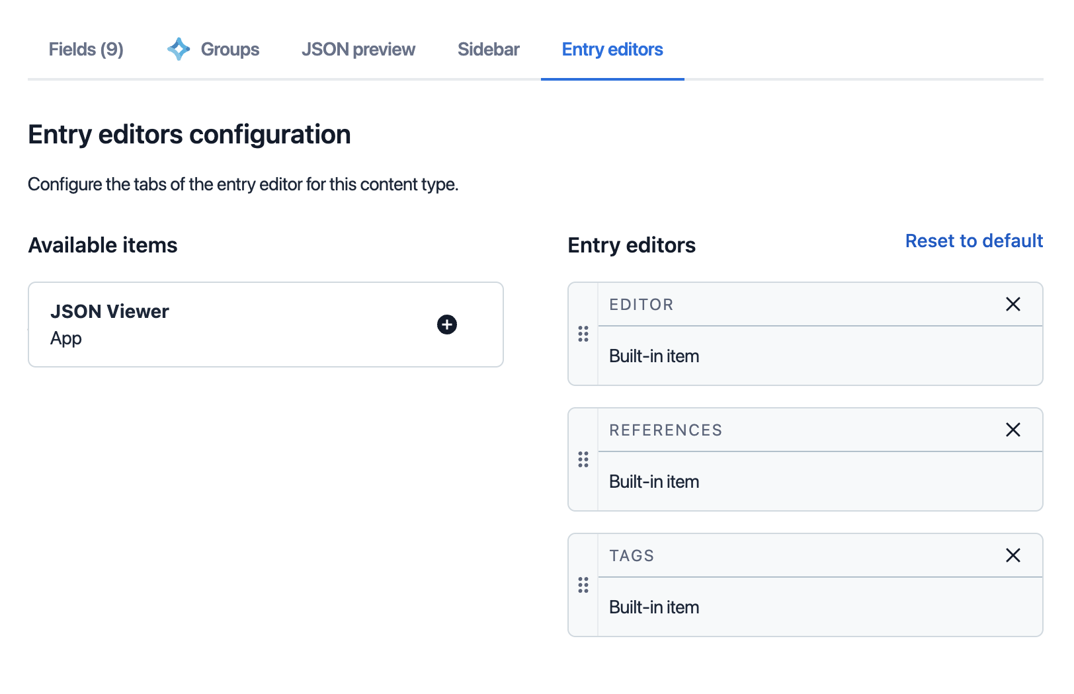Click the Reset to default link
This screenshot has height=694, width=1074.
tap(973, 241)
